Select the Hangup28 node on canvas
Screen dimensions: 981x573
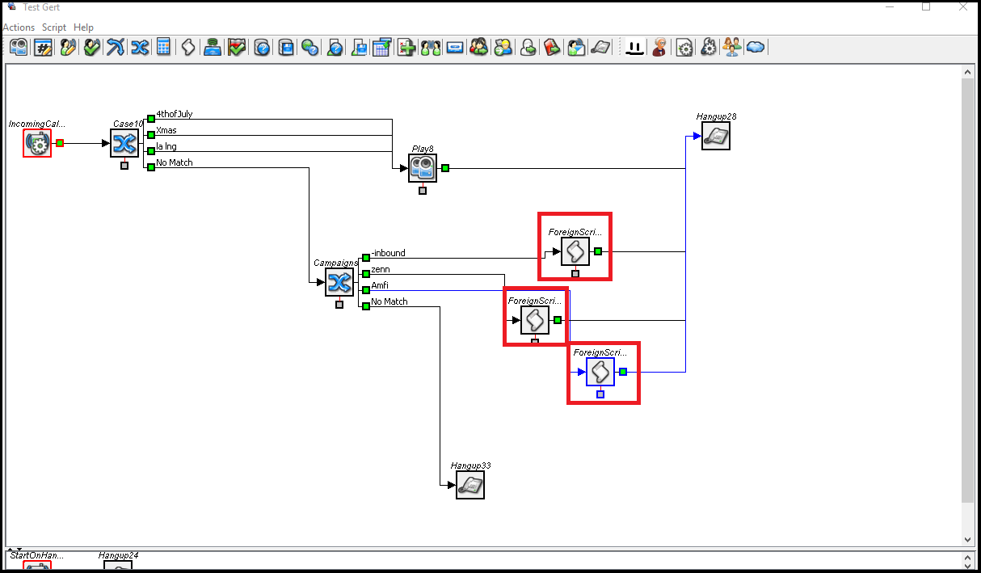click(716, 136)
